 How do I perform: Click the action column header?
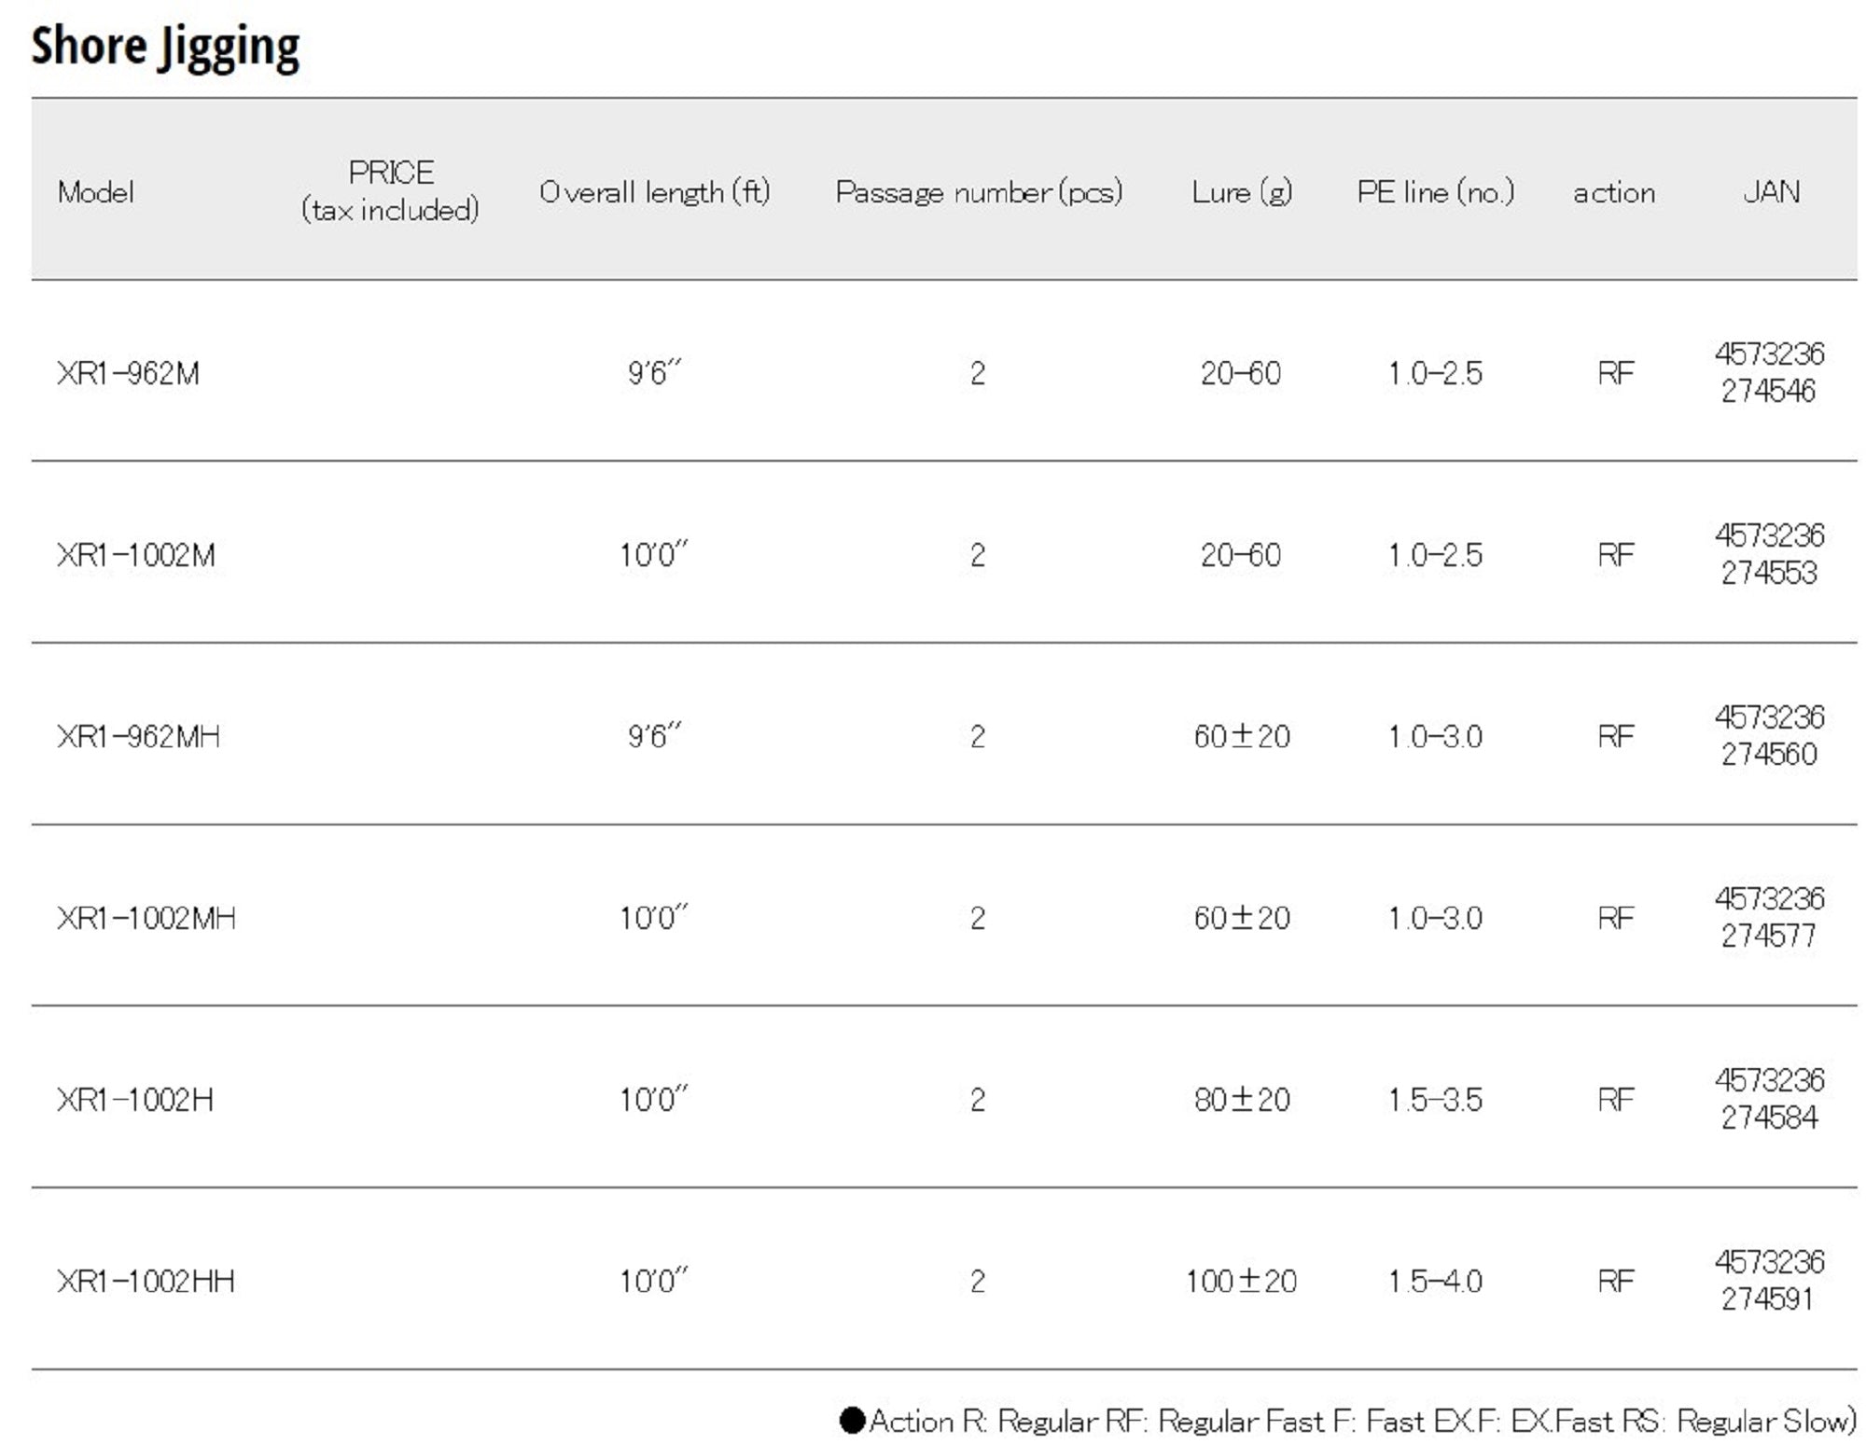point(1614,192)
